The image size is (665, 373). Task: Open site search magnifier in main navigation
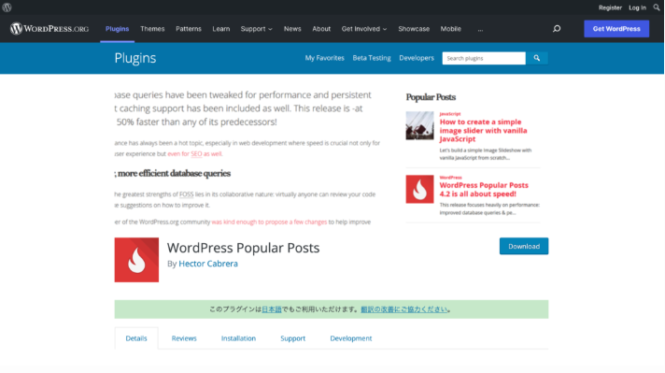[x=557, y=29]
